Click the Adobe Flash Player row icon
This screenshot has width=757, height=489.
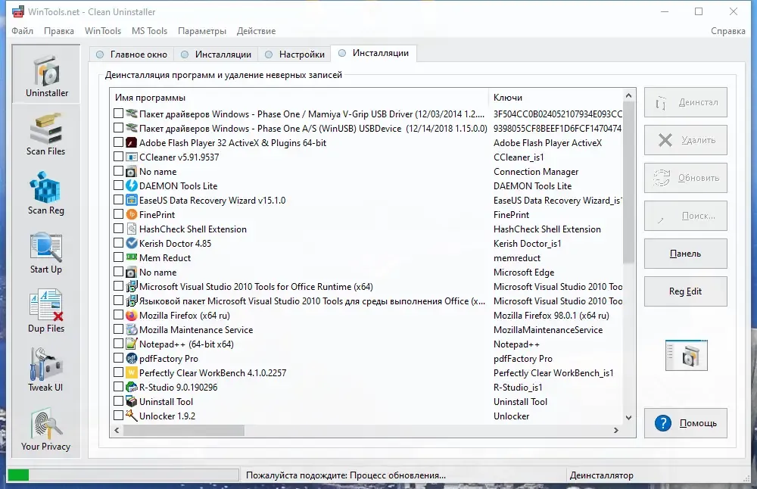131,143
